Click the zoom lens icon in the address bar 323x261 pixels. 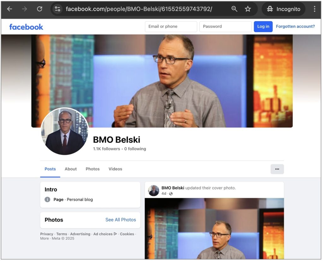tap(234, 9)
